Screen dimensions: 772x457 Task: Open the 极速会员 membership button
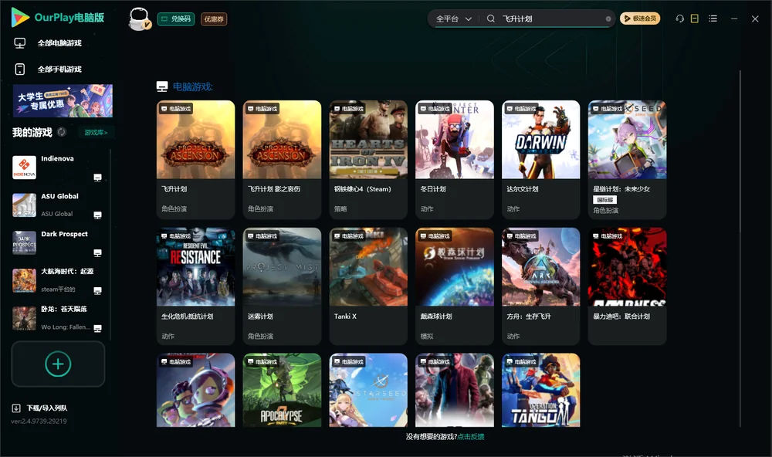640,19
